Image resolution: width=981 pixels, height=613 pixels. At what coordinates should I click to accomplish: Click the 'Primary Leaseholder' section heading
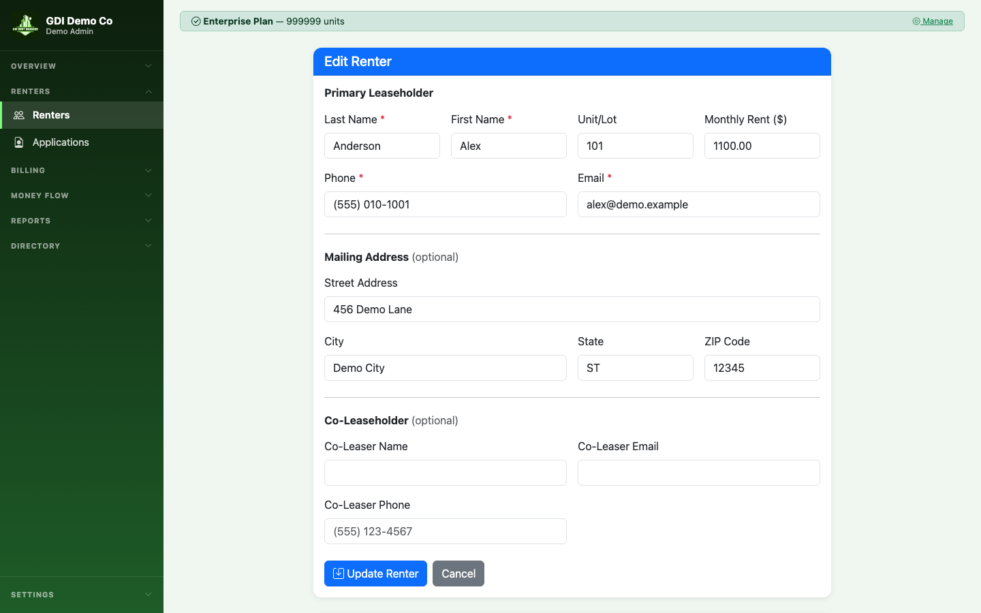click(x=379, y=93)
